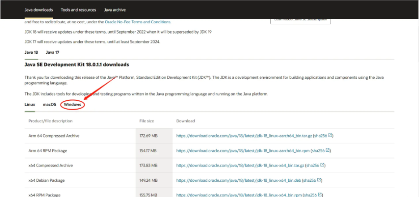Open Oracle No-Fee Terms and Conditions link
The height and width of the screenshot is (197, 419).
pyautogui.click(x=137, y=22)
